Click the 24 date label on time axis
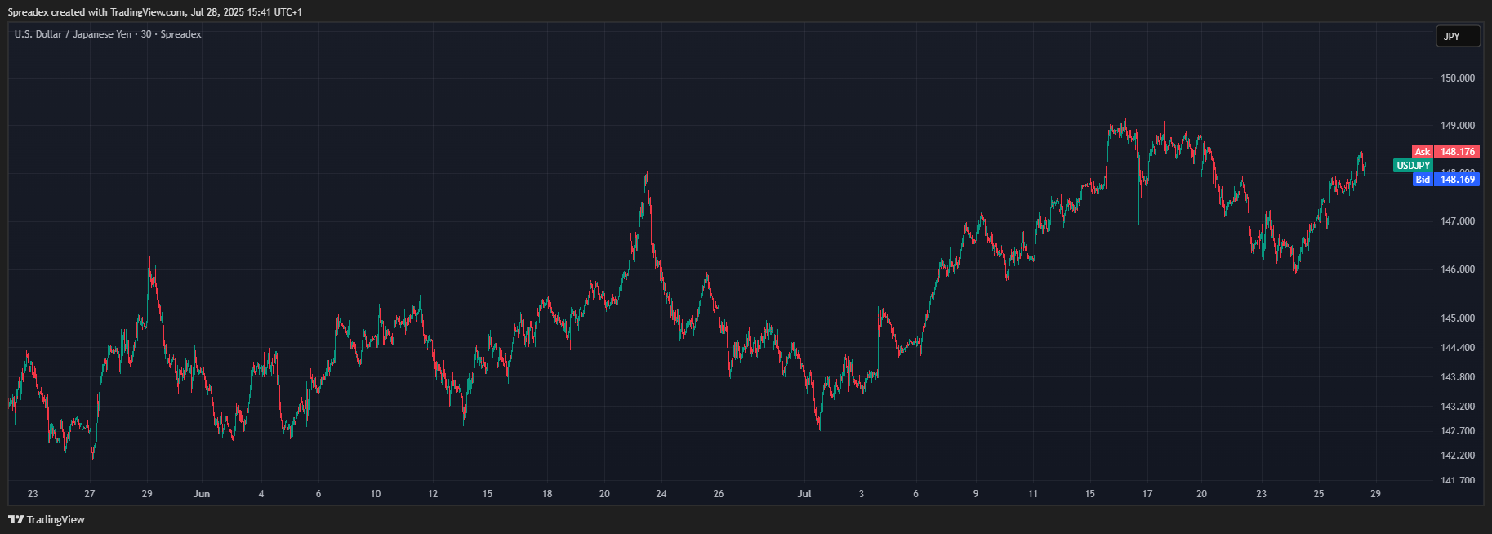The width and height of the screenshot is (1492, 534). click(661, 494)
